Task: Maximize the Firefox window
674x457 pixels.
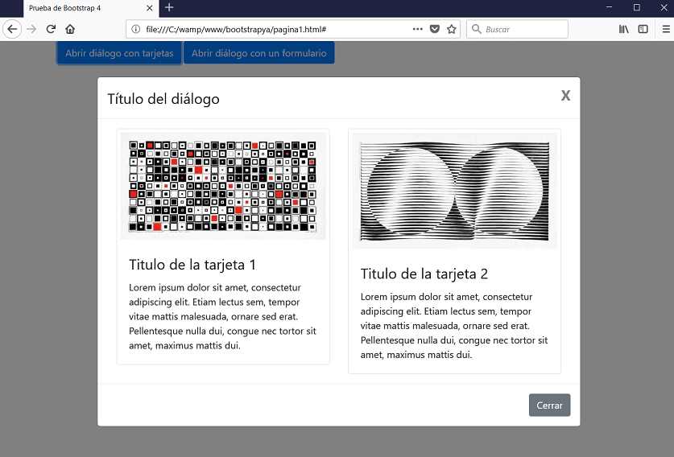Action: [x=637, y=7]
